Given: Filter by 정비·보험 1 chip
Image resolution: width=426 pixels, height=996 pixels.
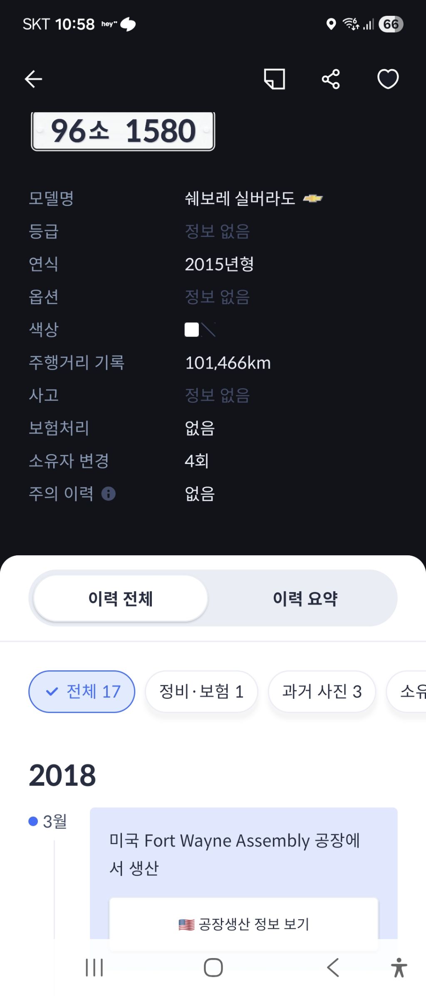Looking at the screenshot, I should click(201, 692).
